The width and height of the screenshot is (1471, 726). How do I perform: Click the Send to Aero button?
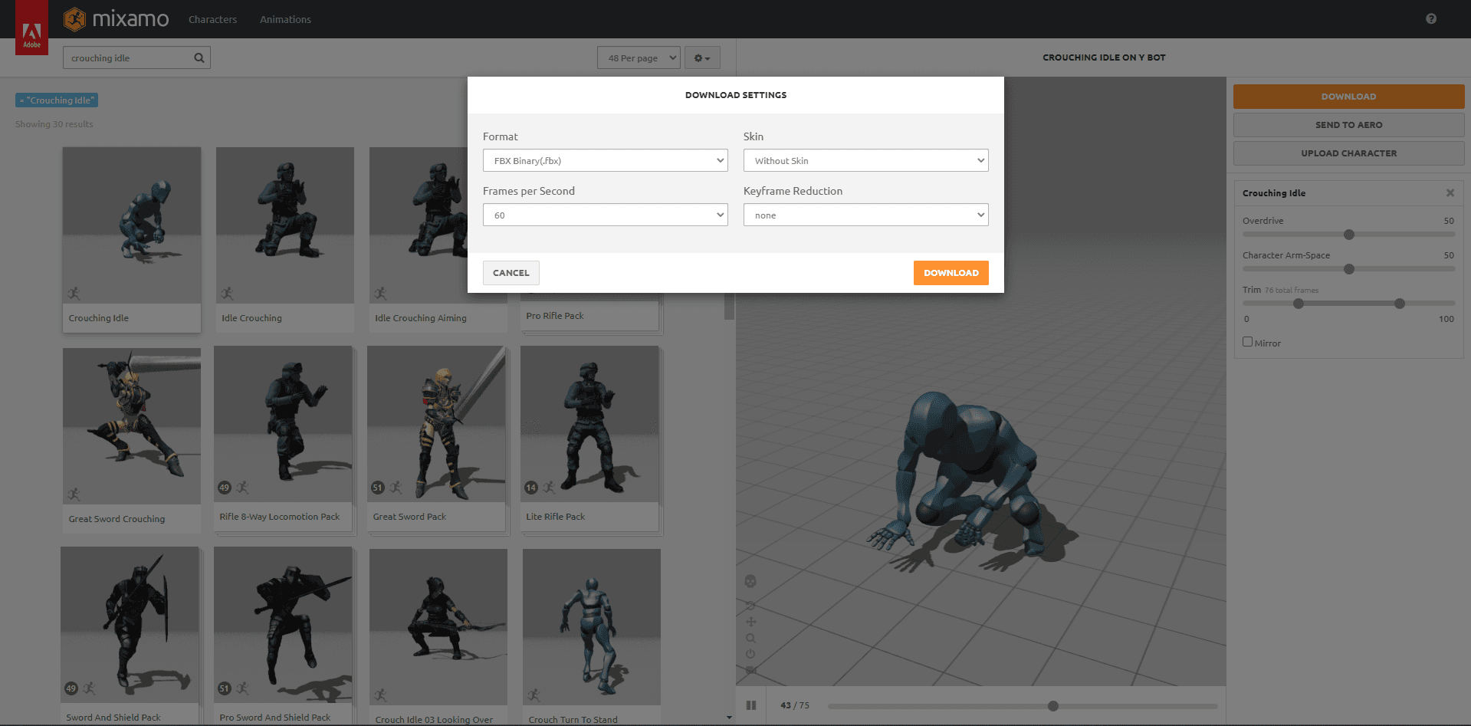point(1348,125)
